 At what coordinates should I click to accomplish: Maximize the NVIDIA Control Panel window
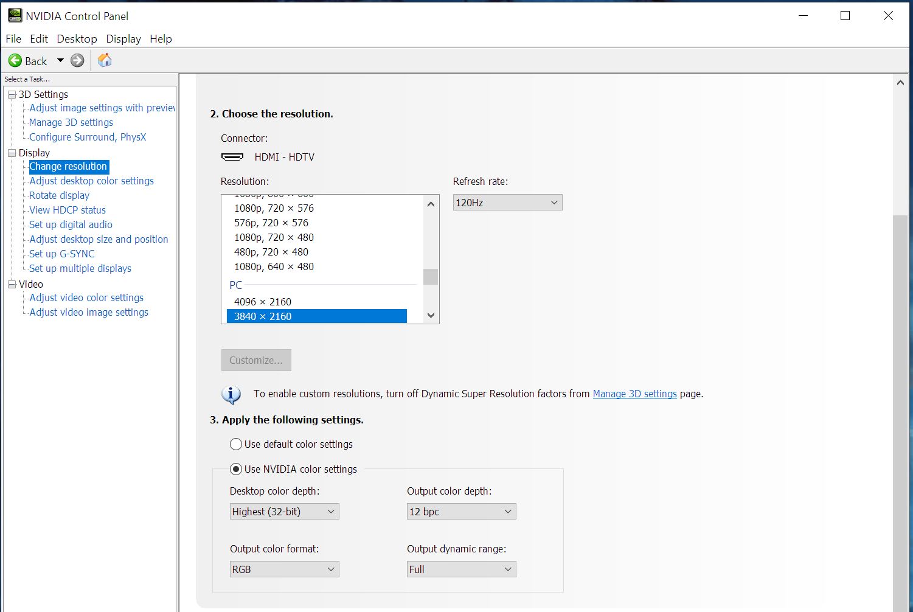pyautogui.click(x=845, y=16)
